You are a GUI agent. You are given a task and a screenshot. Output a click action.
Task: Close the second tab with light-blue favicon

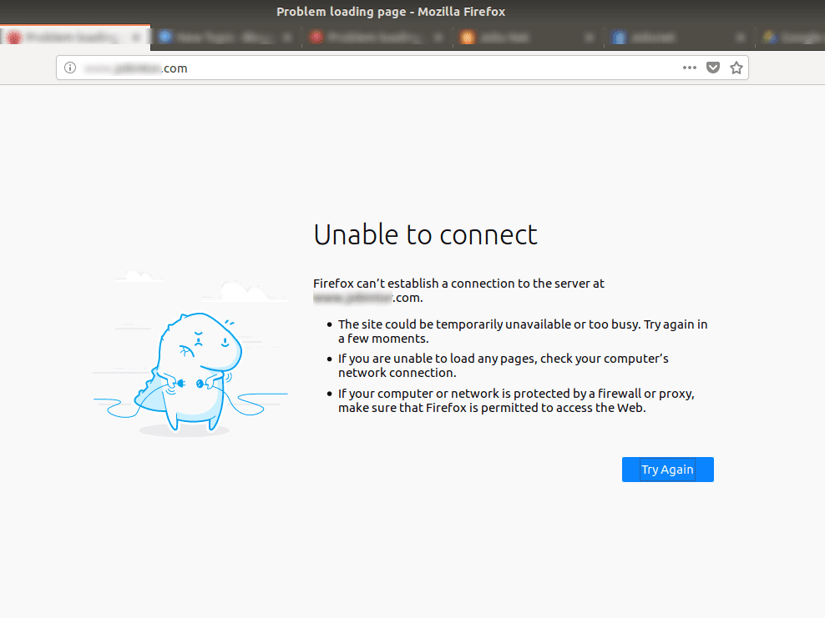tap(287, 38)
